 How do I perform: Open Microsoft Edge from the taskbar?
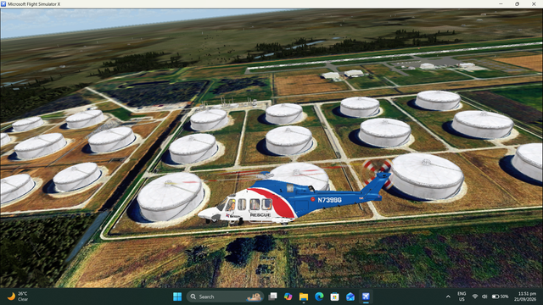point(319,297)
